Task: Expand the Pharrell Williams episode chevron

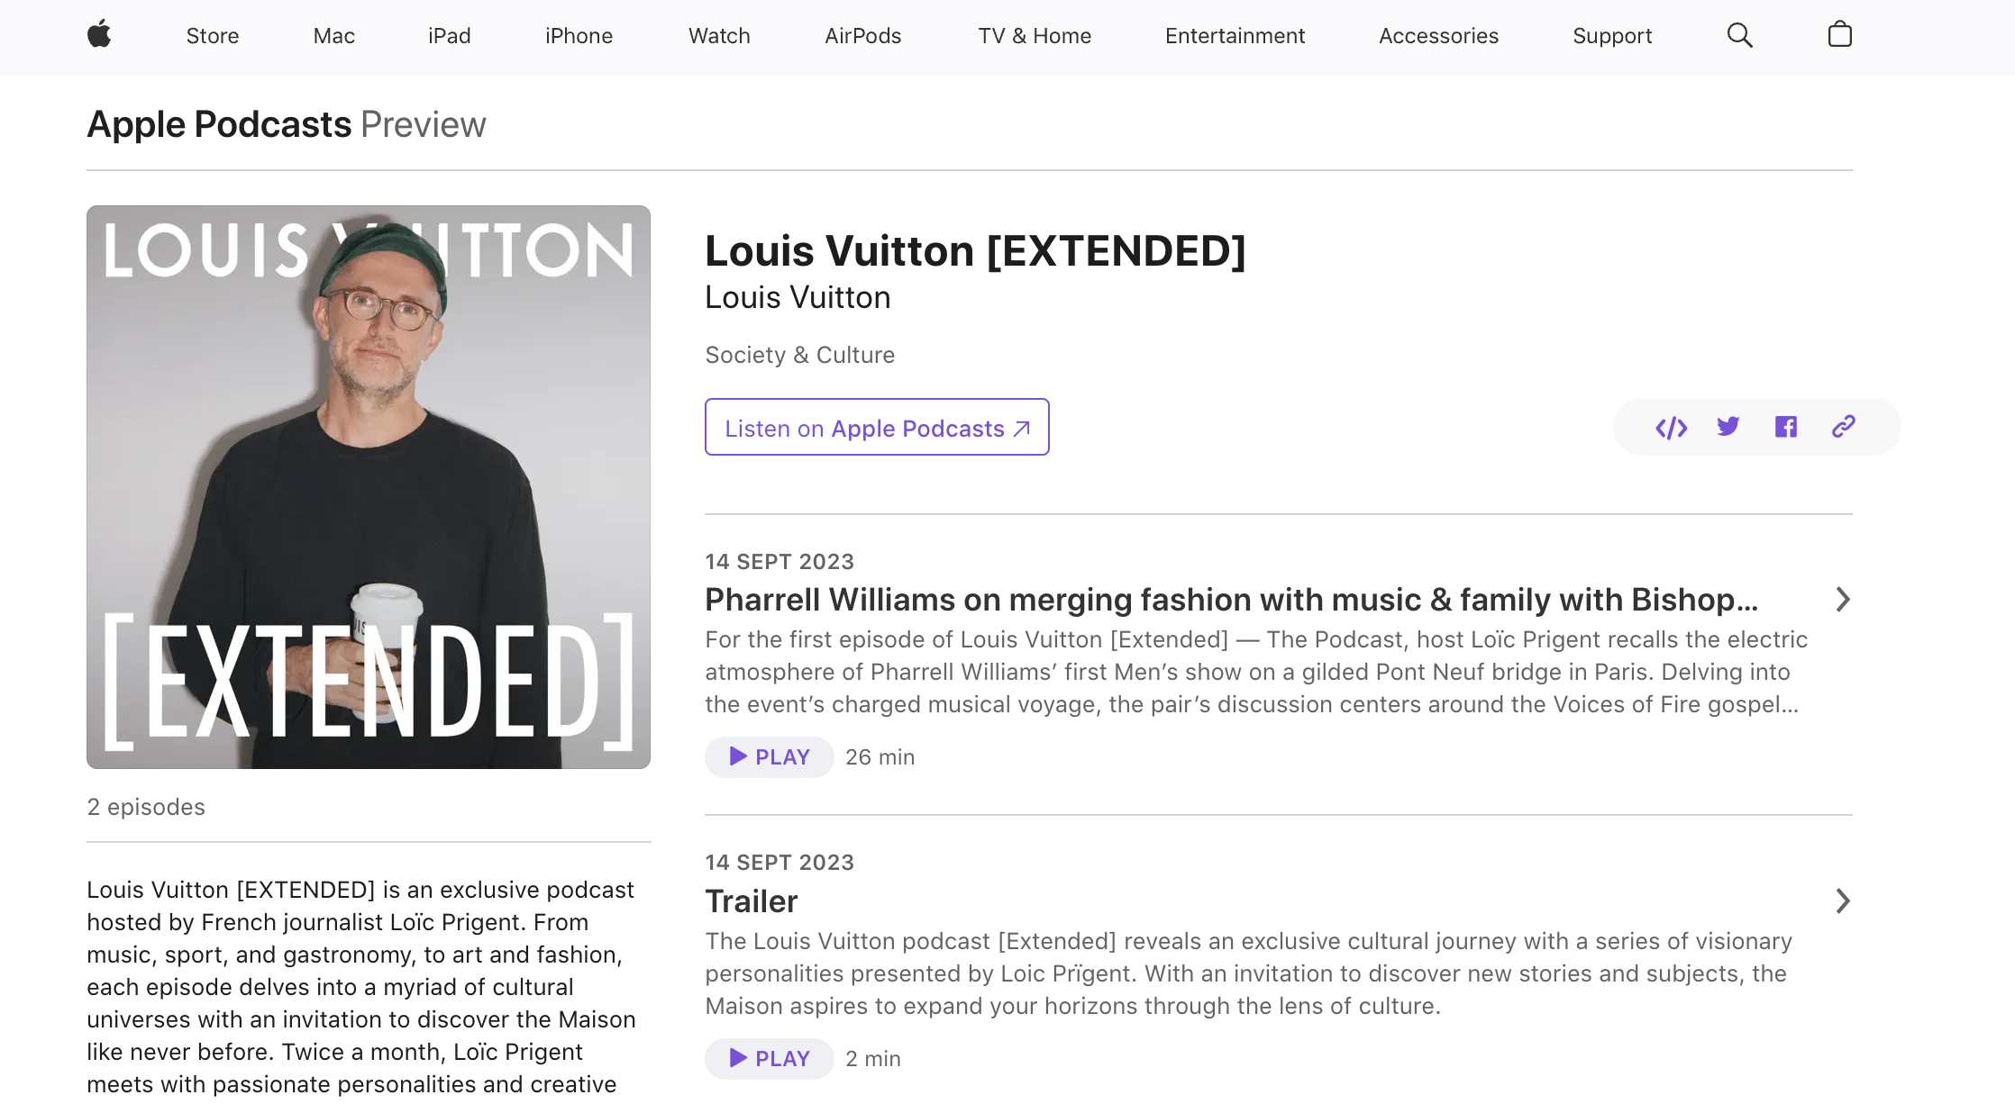Action: pos(1842,600)
